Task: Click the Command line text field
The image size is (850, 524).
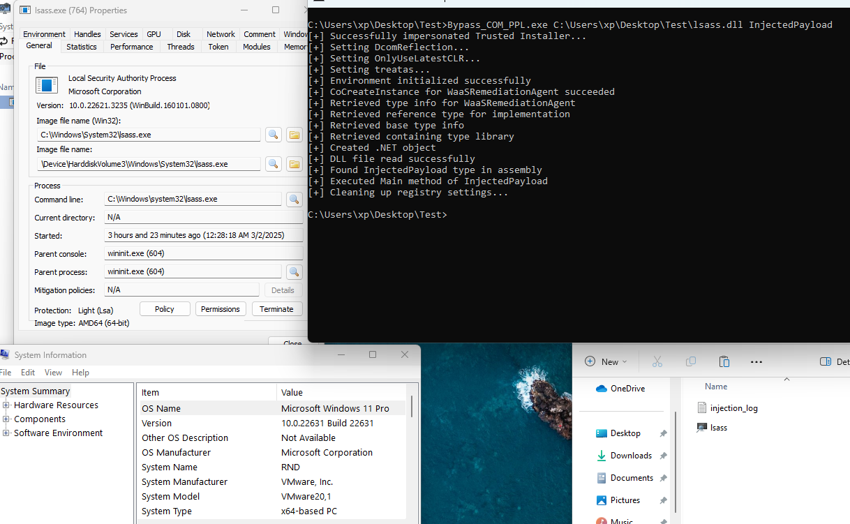Action: point(193,200)
